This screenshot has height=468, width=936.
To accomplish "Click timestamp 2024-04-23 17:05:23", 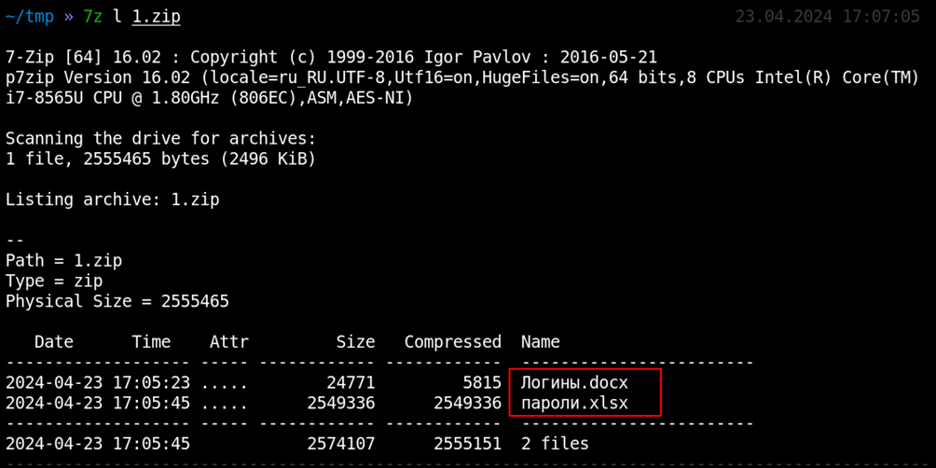I will [x=98, y=382].
